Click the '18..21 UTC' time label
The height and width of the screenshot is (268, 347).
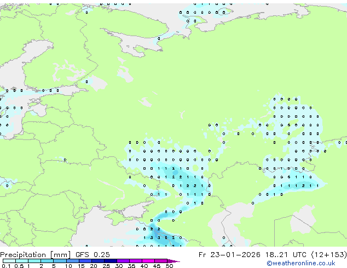pos(286,255)
